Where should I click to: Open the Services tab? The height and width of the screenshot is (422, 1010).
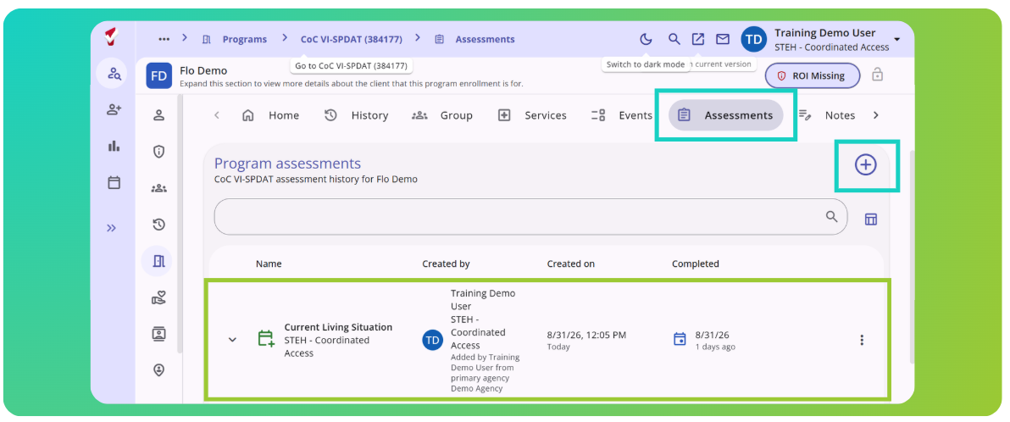click(x=532, y=115)
